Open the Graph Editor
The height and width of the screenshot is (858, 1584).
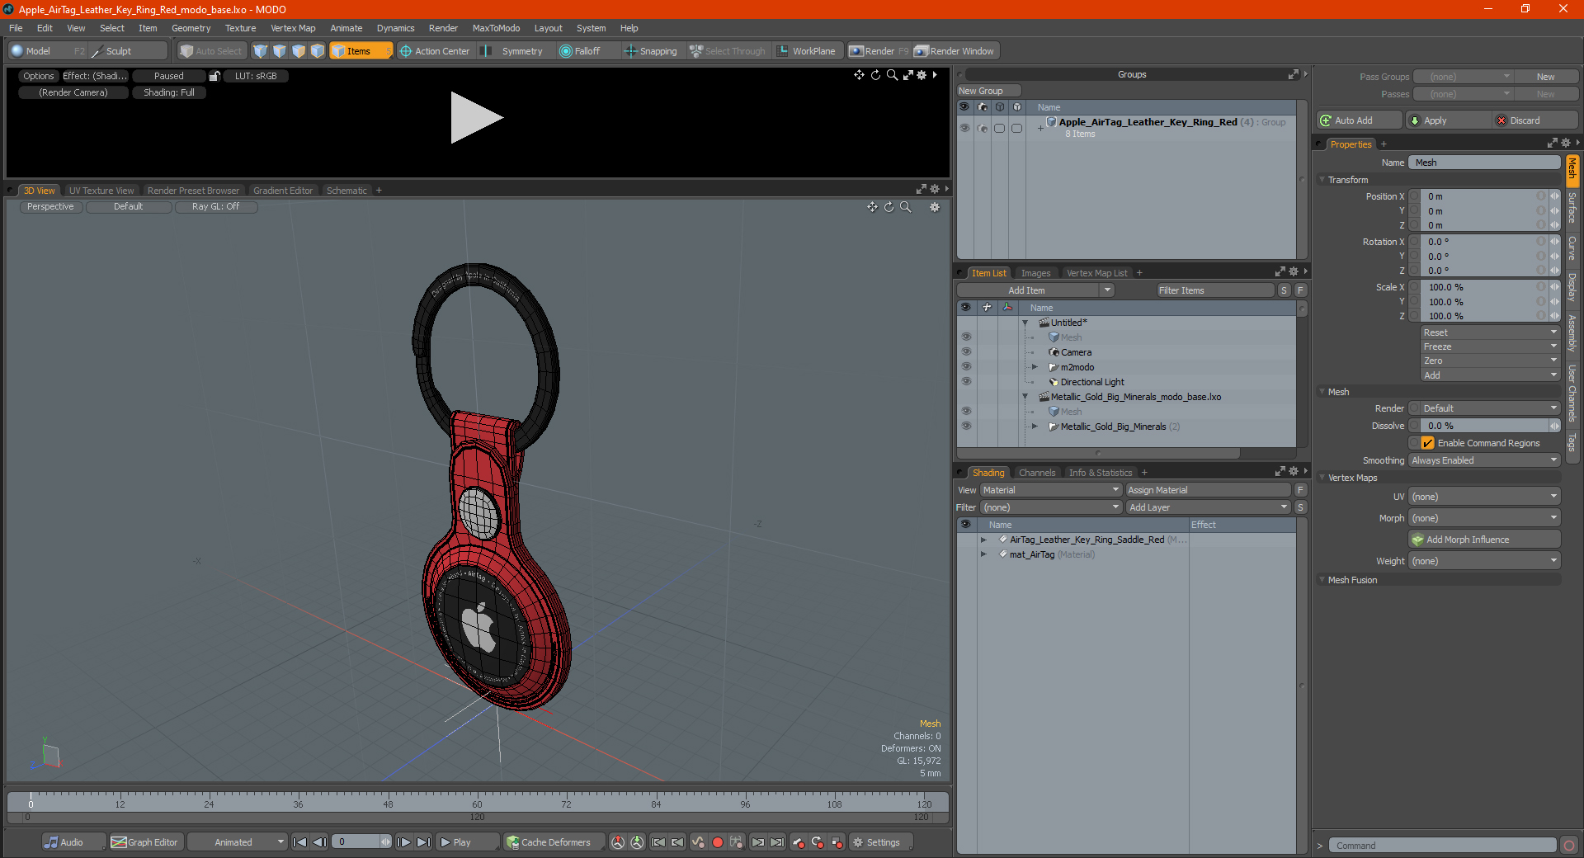pos(144,842)
